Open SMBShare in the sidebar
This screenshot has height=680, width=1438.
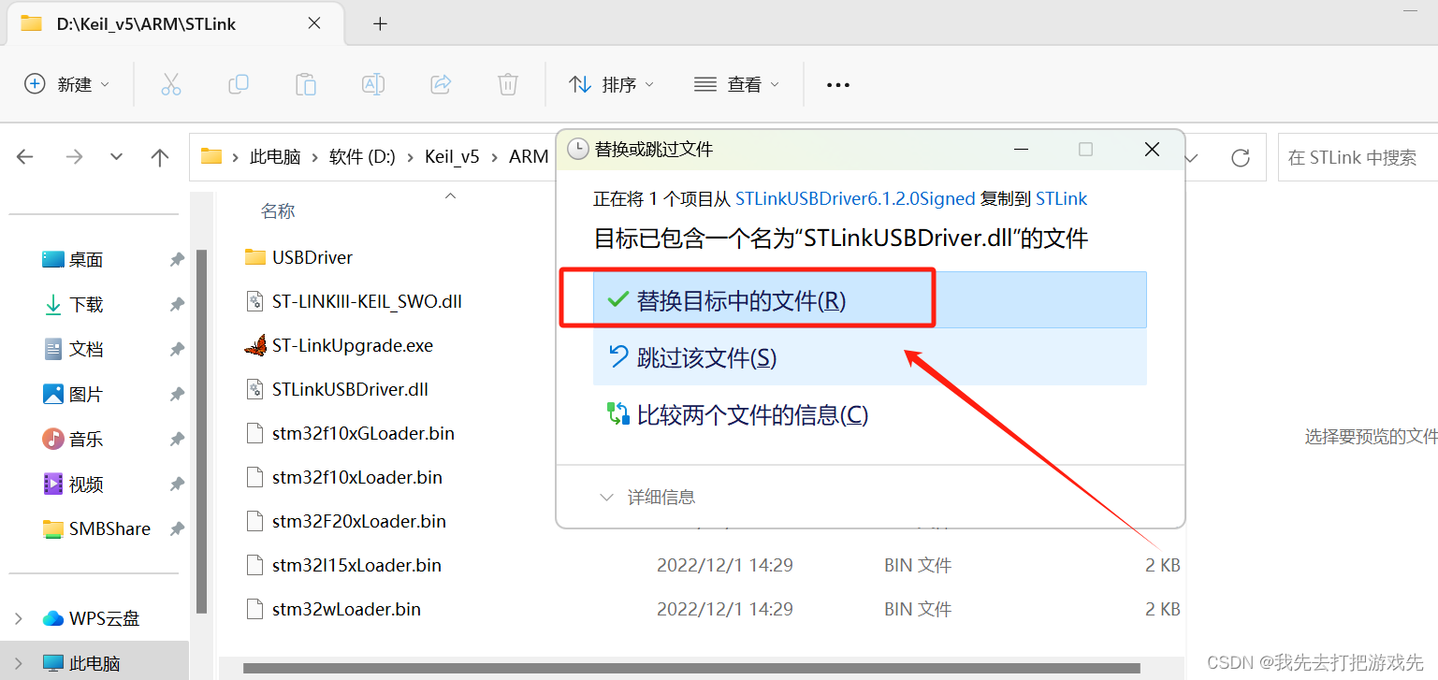[x=96, y=528]
